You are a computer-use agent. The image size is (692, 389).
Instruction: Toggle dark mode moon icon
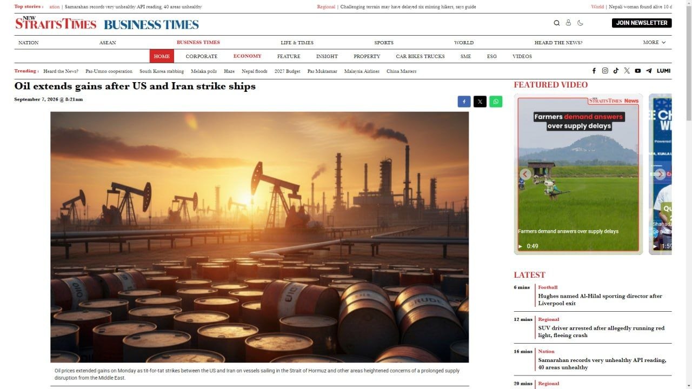tap(580, 23)
